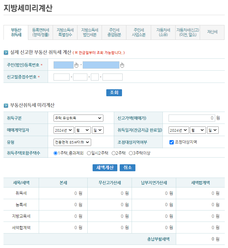The image size is (228, 248).
Task: Click the 취득세 row label
Action: tap(21, 193)
